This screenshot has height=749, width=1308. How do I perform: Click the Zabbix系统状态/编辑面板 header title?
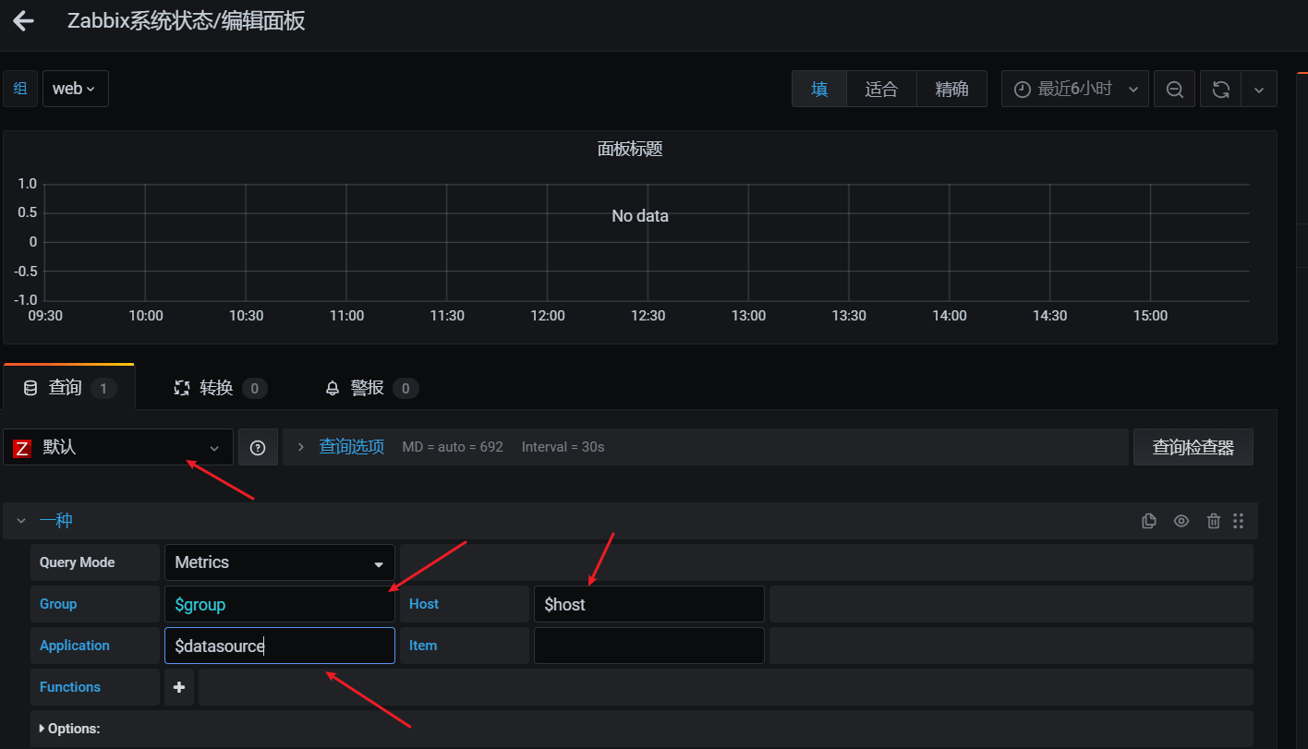186,21
